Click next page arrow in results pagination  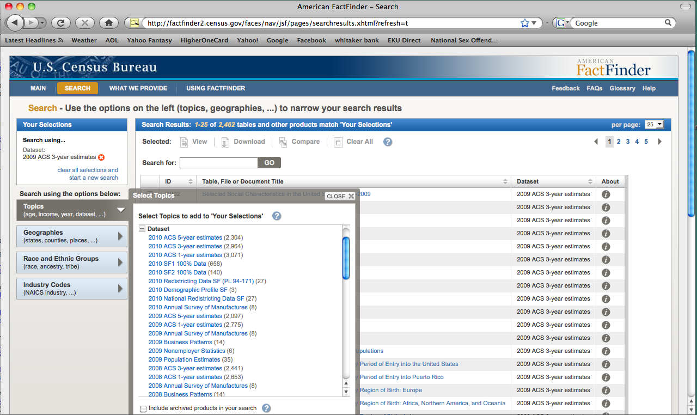[x=660, y=142]
